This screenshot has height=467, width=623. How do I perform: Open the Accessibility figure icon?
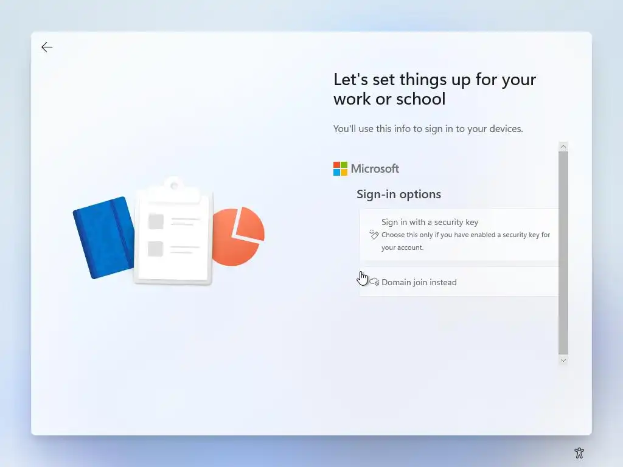[579, 452]
